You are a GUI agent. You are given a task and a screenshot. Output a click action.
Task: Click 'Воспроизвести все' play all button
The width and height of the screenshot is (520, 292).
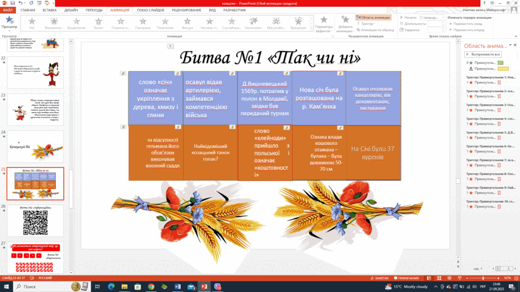[483, 54]
